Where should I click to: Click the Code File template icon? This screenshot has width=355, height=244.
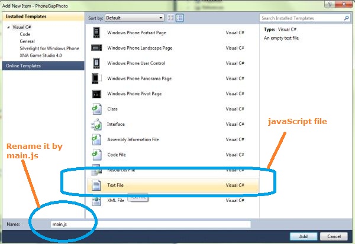[96, 155]
